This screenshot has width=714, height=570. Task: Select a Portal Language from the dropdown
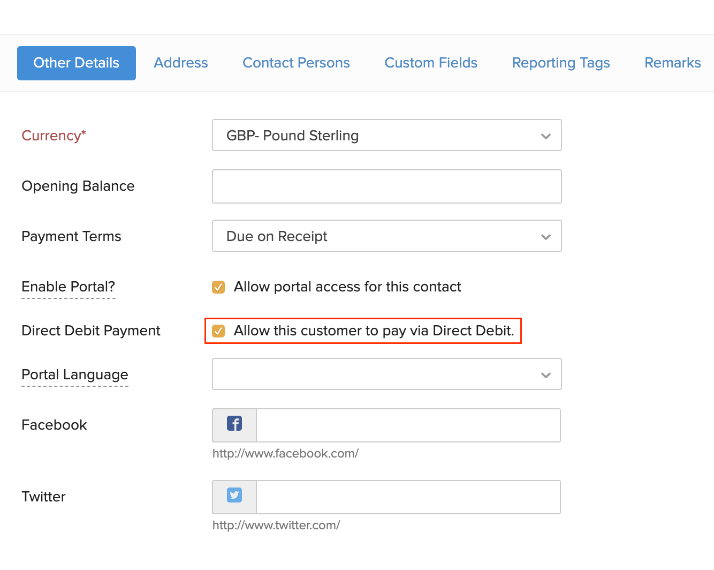tap(386, 374)
